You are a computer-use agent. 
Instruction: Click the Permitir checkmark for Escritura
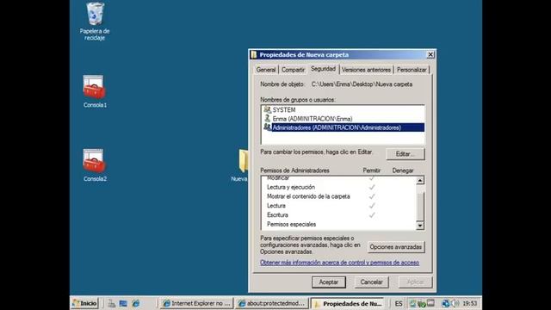coord(372,214)
